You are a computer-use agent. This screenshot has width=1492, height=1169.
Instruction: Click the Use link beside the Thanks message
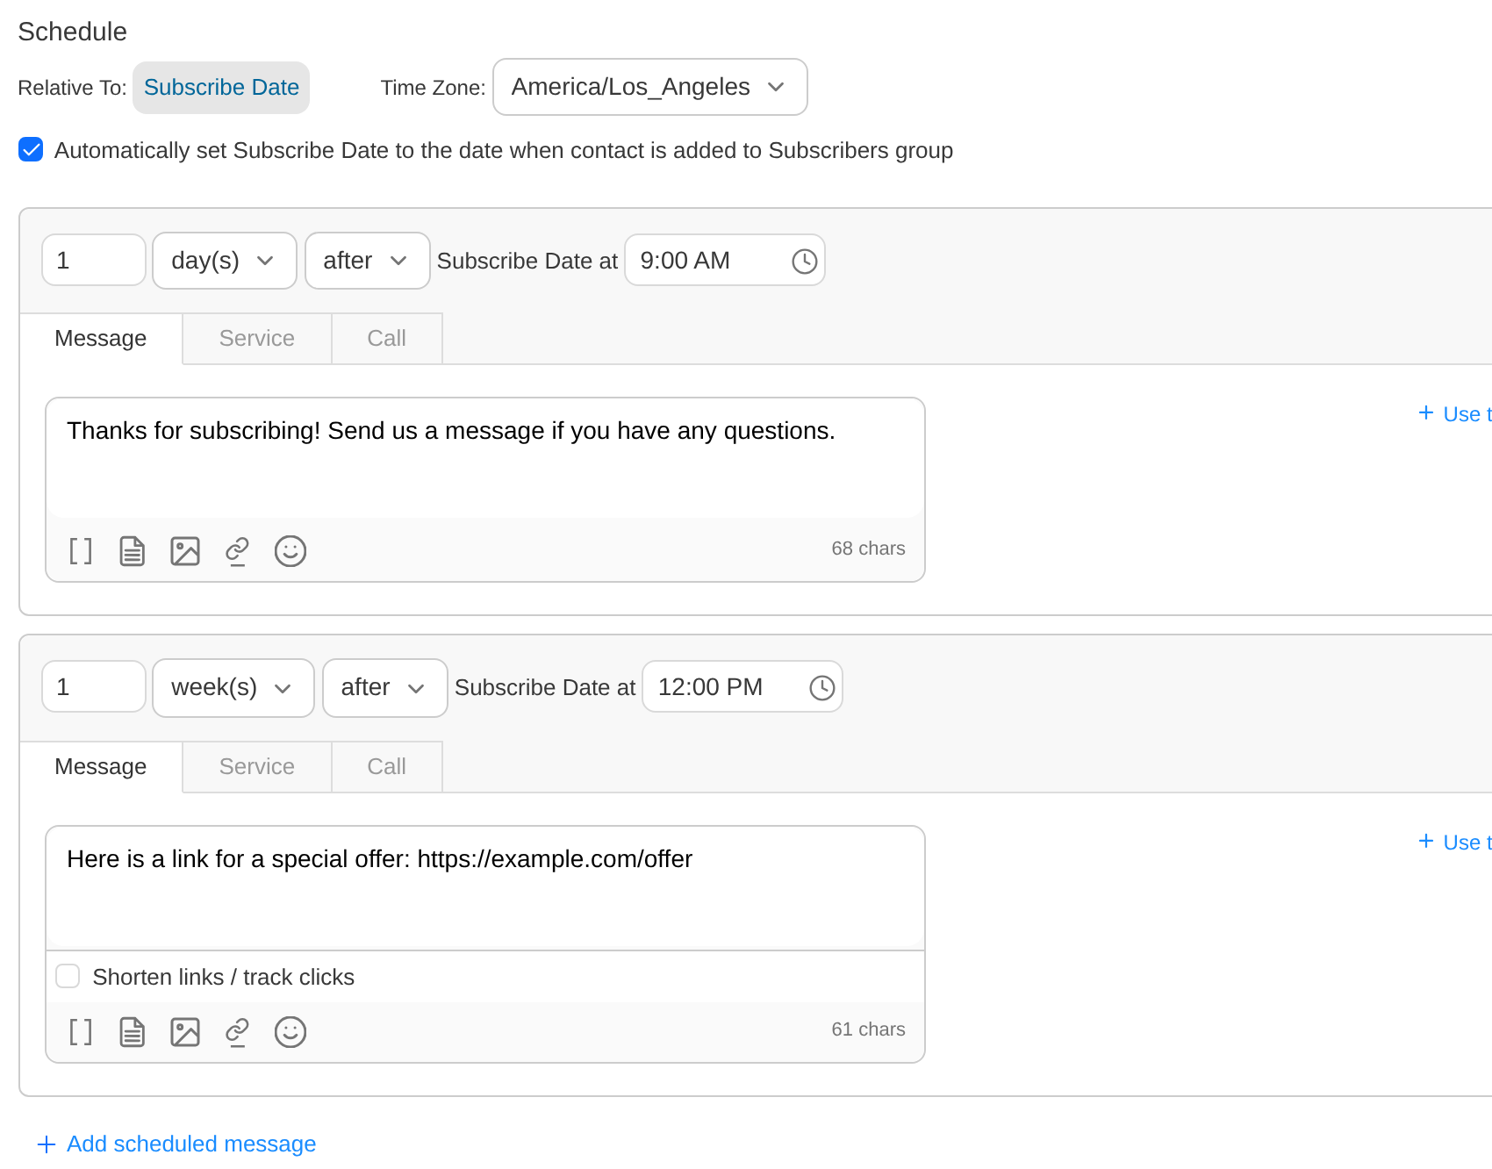(1455, 414)
